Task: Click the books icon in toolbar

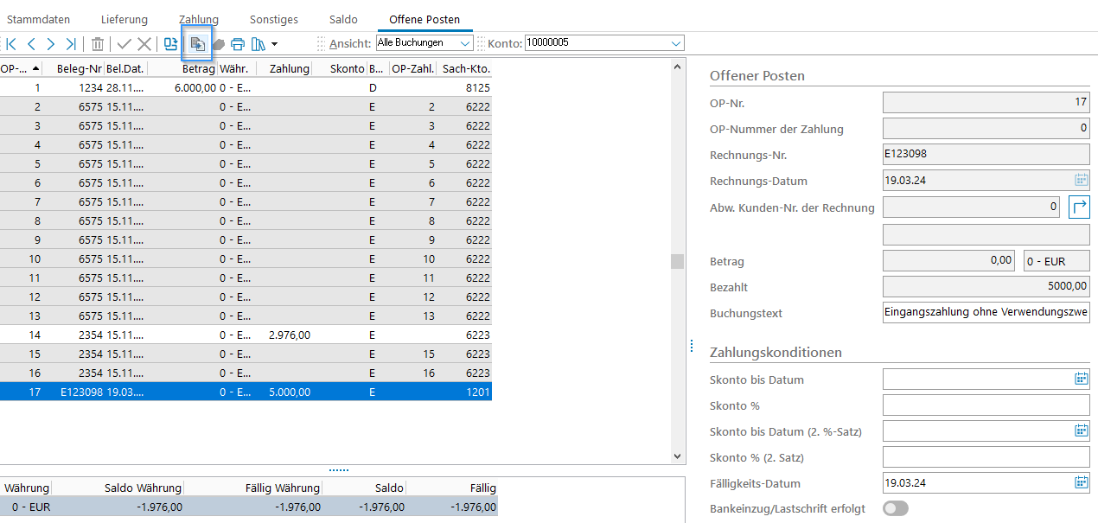Action: [258, 44]
